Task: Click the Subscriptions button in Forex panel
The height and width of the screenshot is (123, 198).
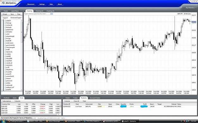Action: [x=7, y=101]
